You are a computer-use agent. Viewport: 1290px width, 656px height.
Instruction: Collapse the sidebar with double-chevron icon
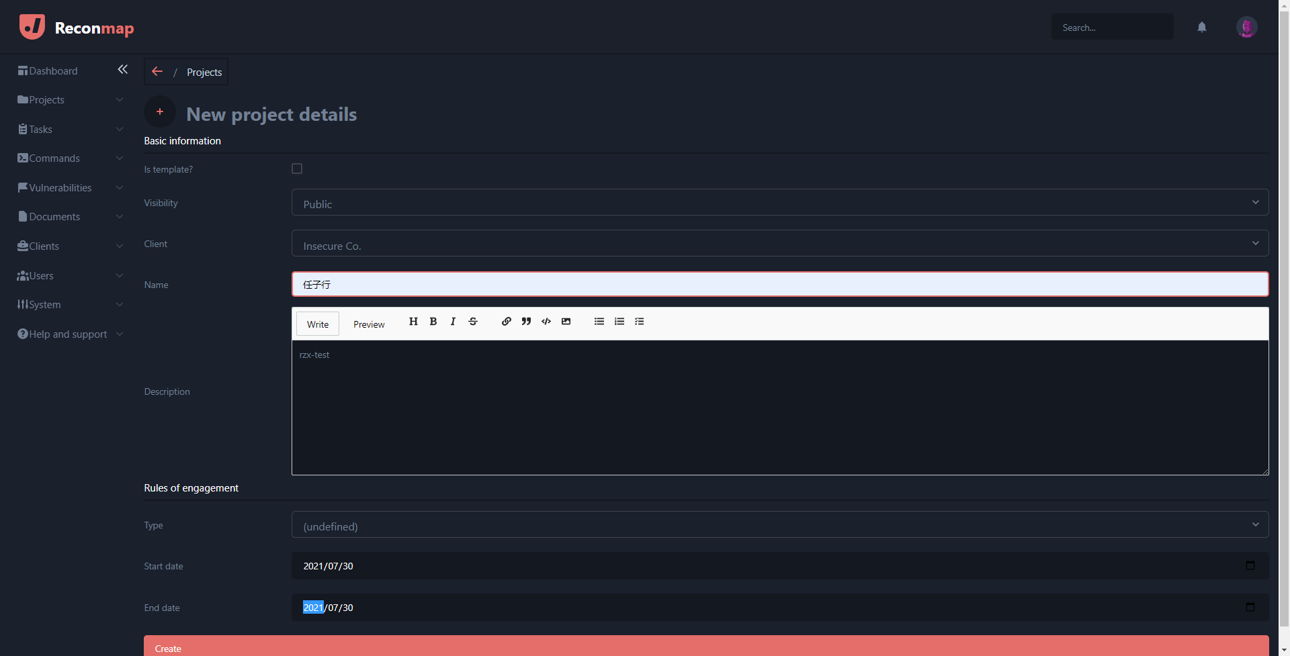(122, 70)
